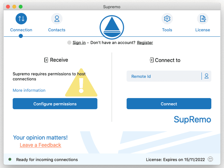Click the yellow warning triangle icon
Screen dimensions: 224x168
(x=81, y=83)
